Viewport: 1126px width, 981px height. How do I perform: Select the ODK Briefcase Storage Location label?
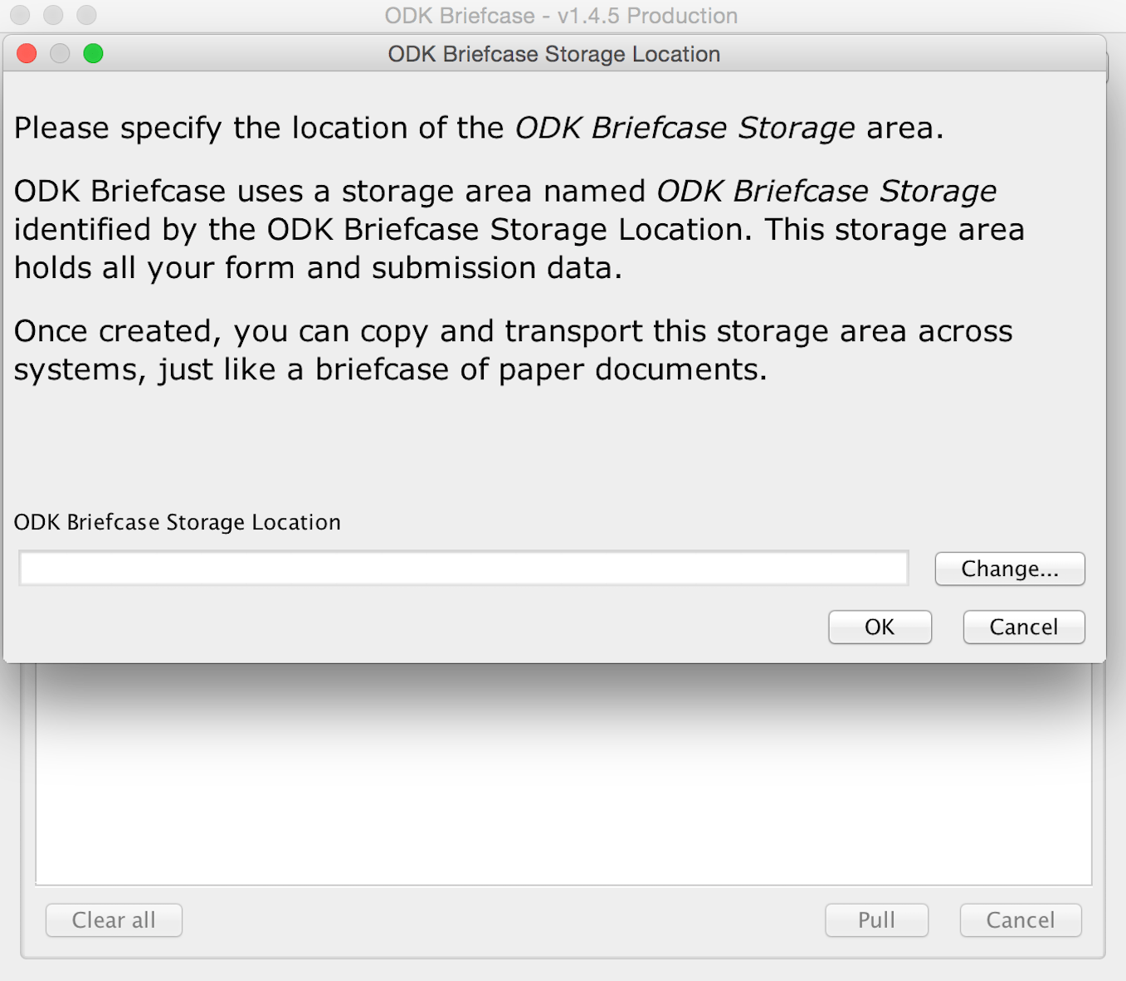pyautogui.click(x=178, y=522)
